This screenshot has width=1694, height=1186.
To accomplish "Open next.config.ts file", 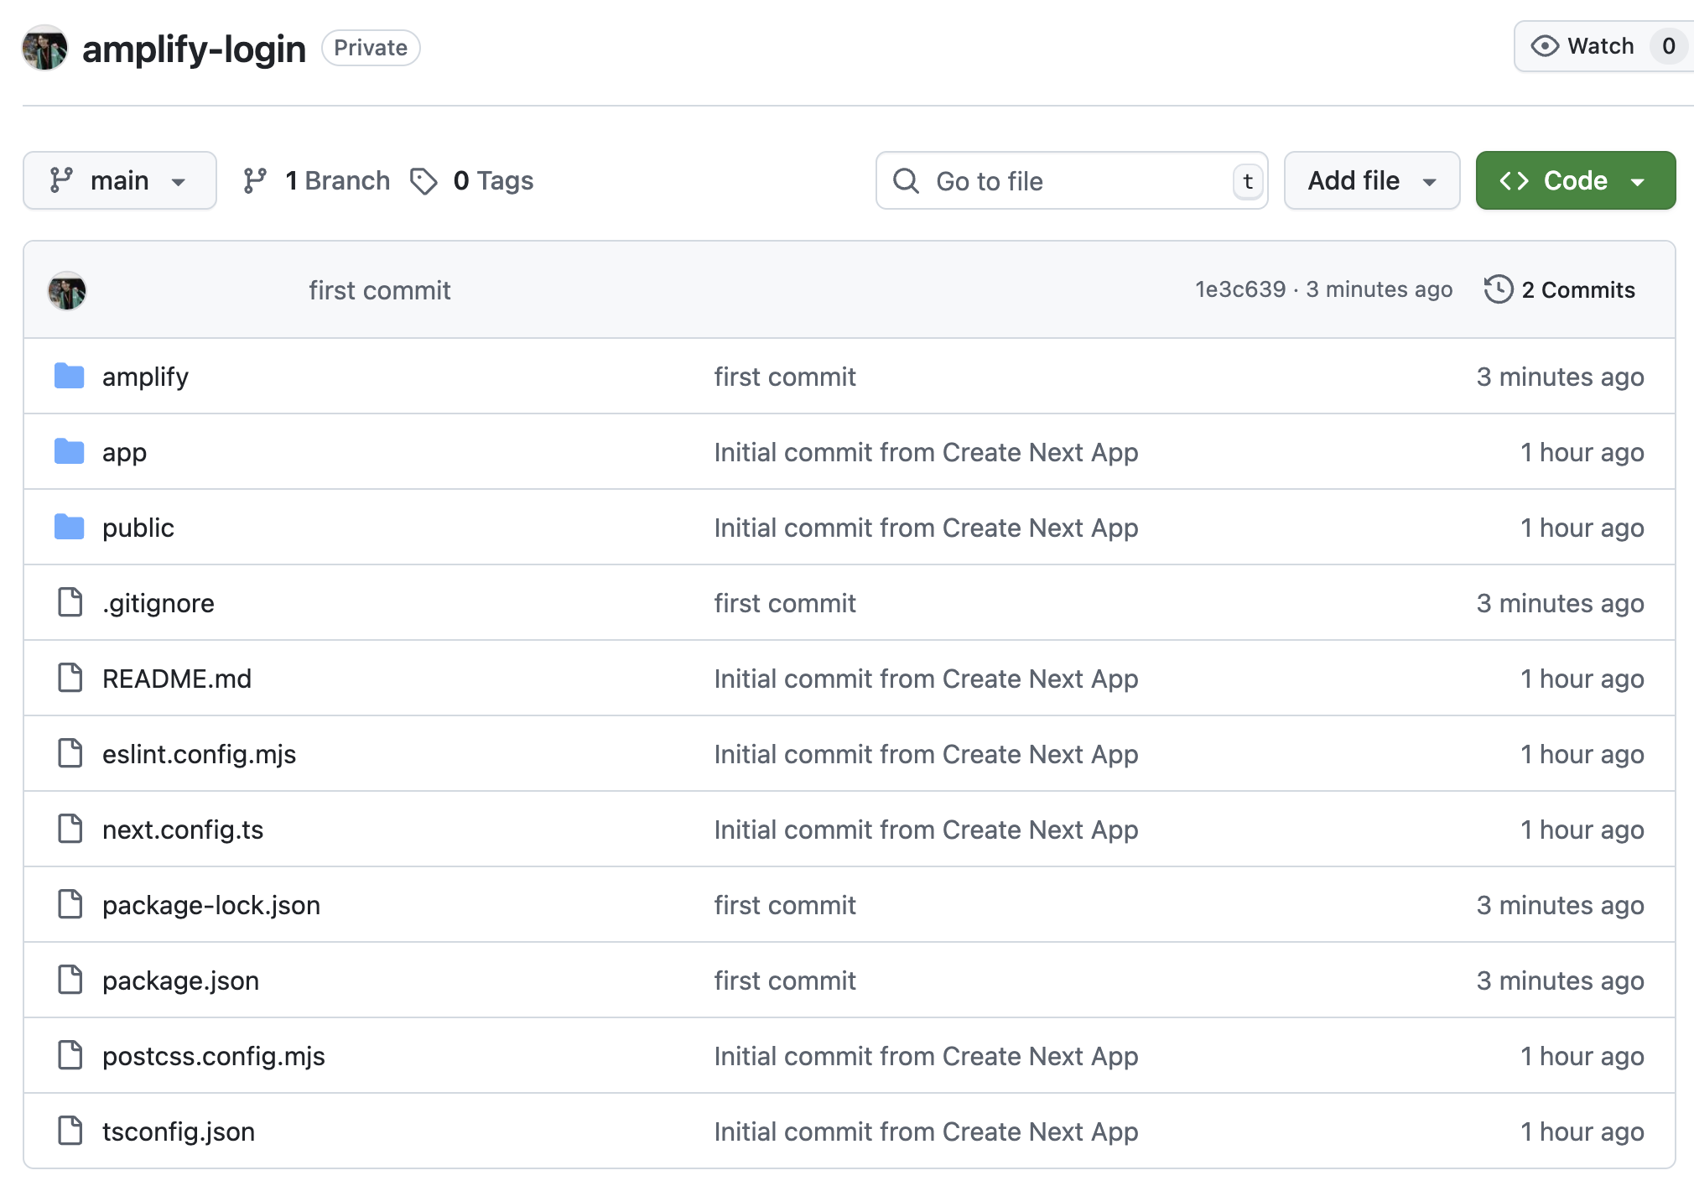I will (x=183, y=830).
